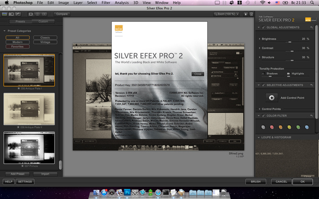This screenshot has height=199, width=319.
Task: Switch to split preview view icon
Action: 37,14
